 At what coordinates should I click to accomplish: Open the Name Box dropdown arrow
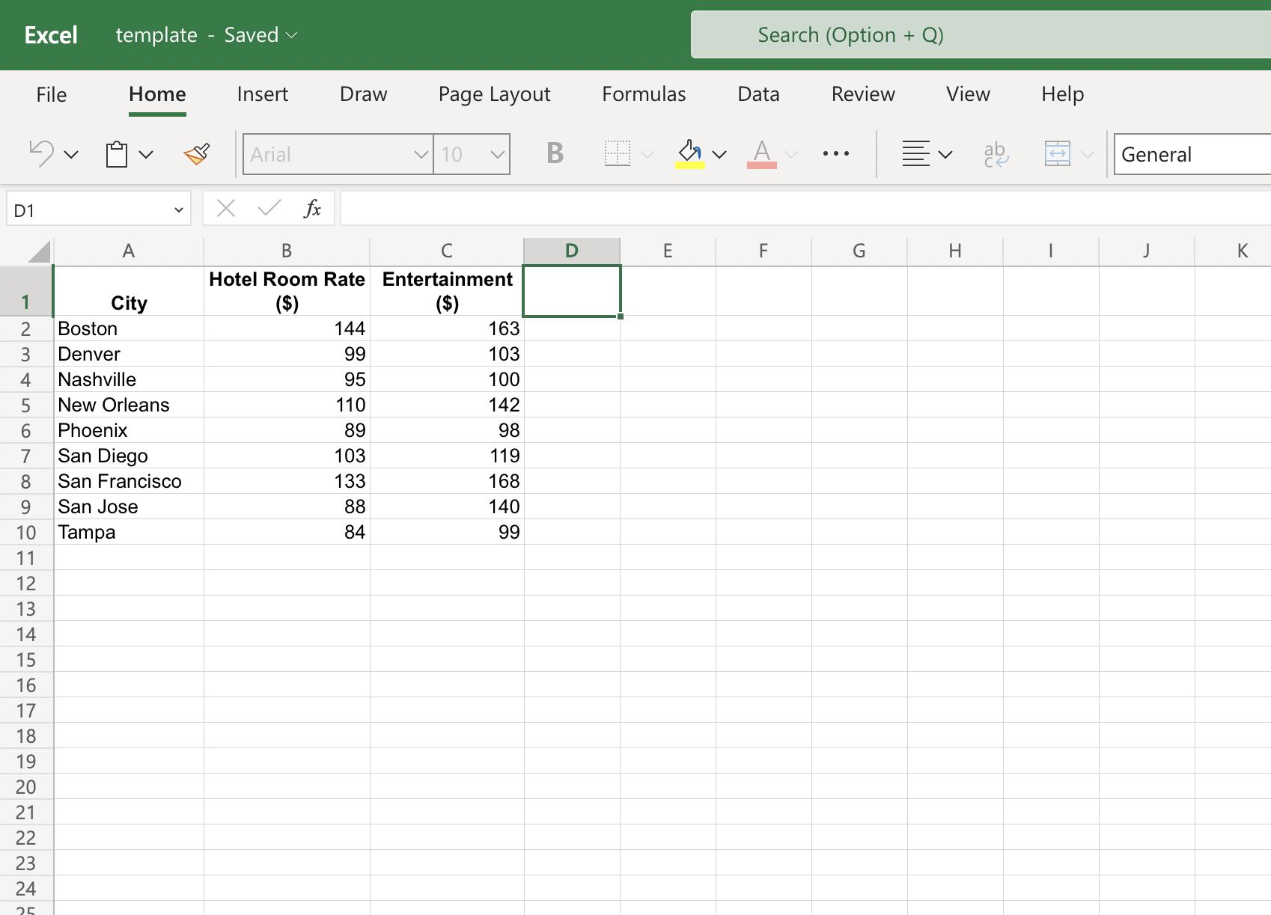pyautogui.click(x=178, y=210)
